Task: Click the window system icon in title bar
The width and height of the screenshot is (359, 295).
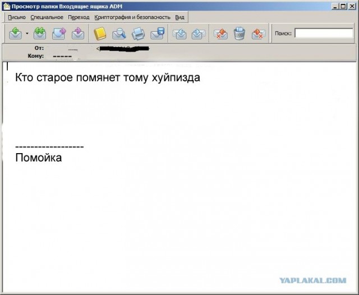Action: pyautogui.click(x=7, y=6)
